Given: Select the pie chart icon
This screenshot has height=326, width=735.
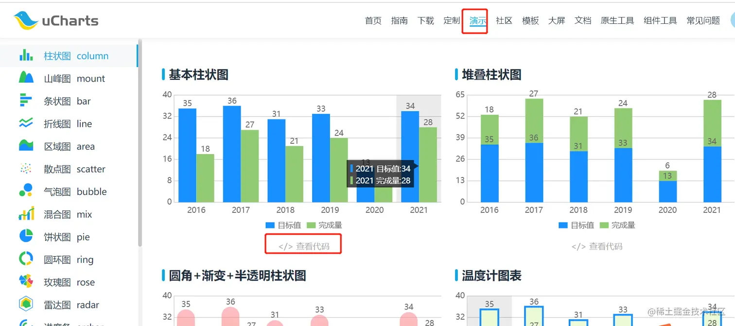Looking at the screenshot, I should click(26, 236).
